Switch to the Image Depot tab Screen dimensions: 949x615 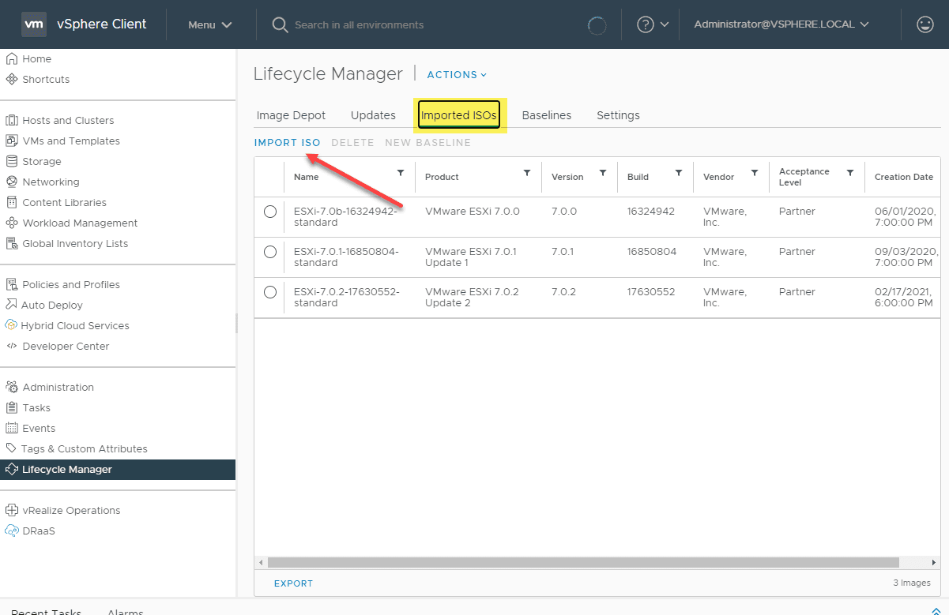coord(291,115)
